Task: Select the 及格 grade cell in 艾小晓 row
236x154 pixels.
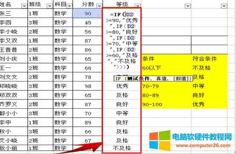Action: [x=122, y=140]
